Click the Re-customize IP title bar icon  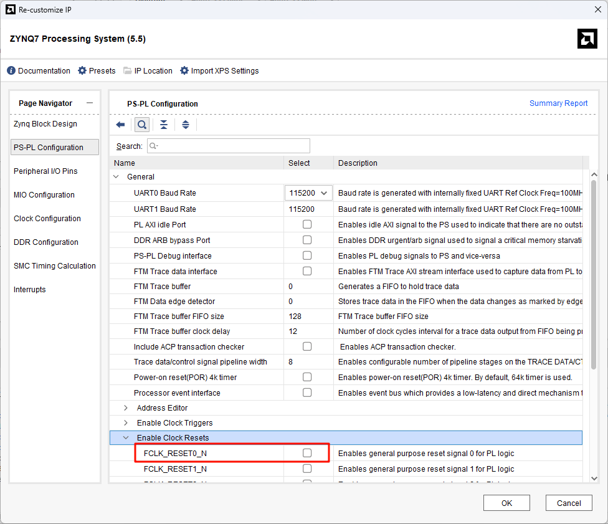coord(11,10)
